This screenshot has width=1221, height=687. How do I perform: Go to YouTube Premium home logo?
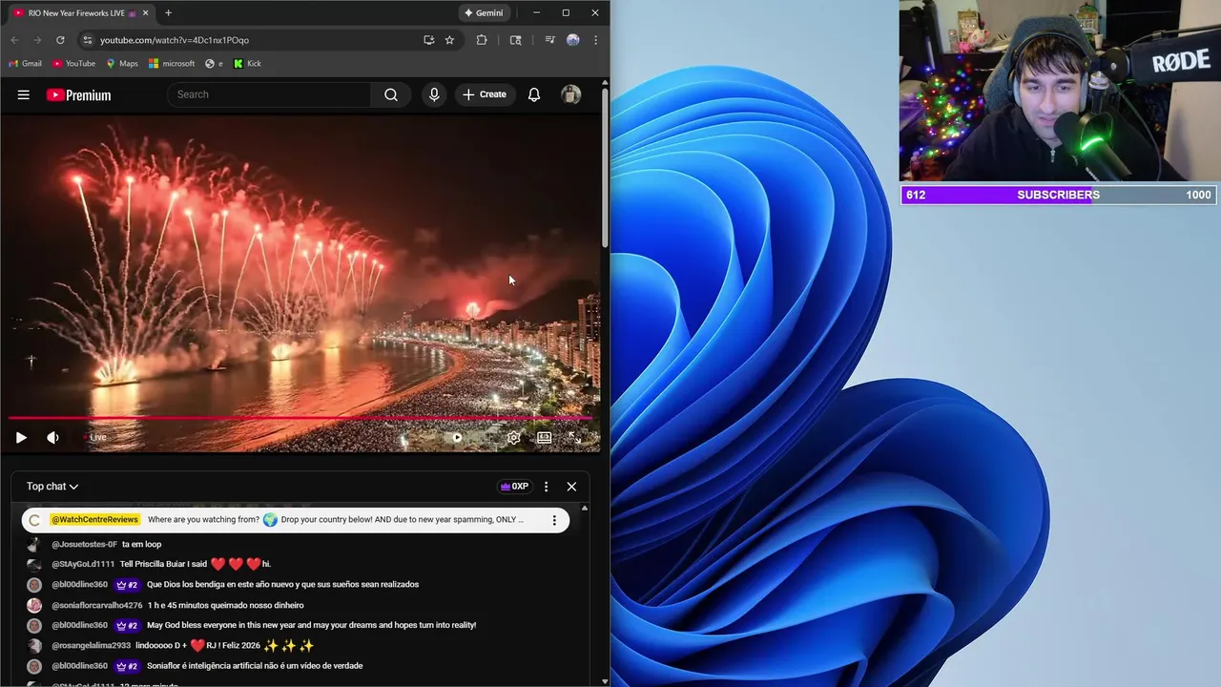(x=78, y=94)
